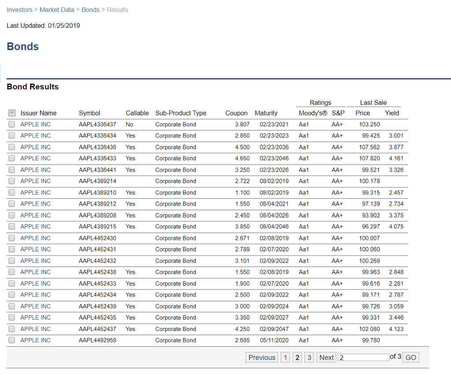Sort by Sub-Product Type column header
Viewport: 451px width, 375px height.
click(x=181, y=113)
